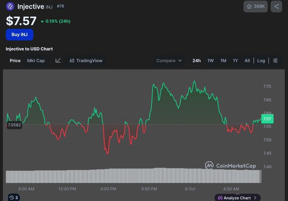
Task: Click the 7.40 price axis label
Action: click(267, 167)
